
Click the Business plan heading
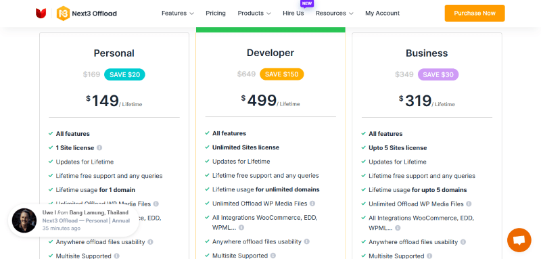coord(427,53)
